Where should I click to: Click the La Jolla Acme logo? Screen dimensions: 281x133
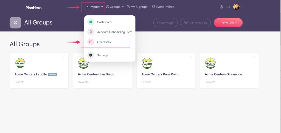(20, 63)
